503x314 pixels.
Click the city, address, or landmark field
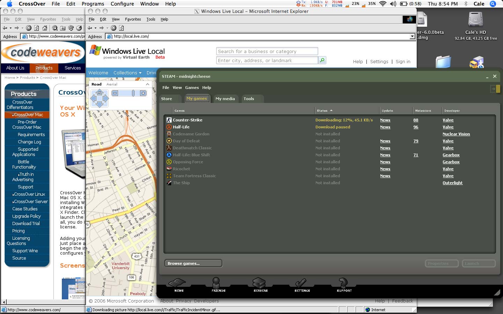(267, 60)
